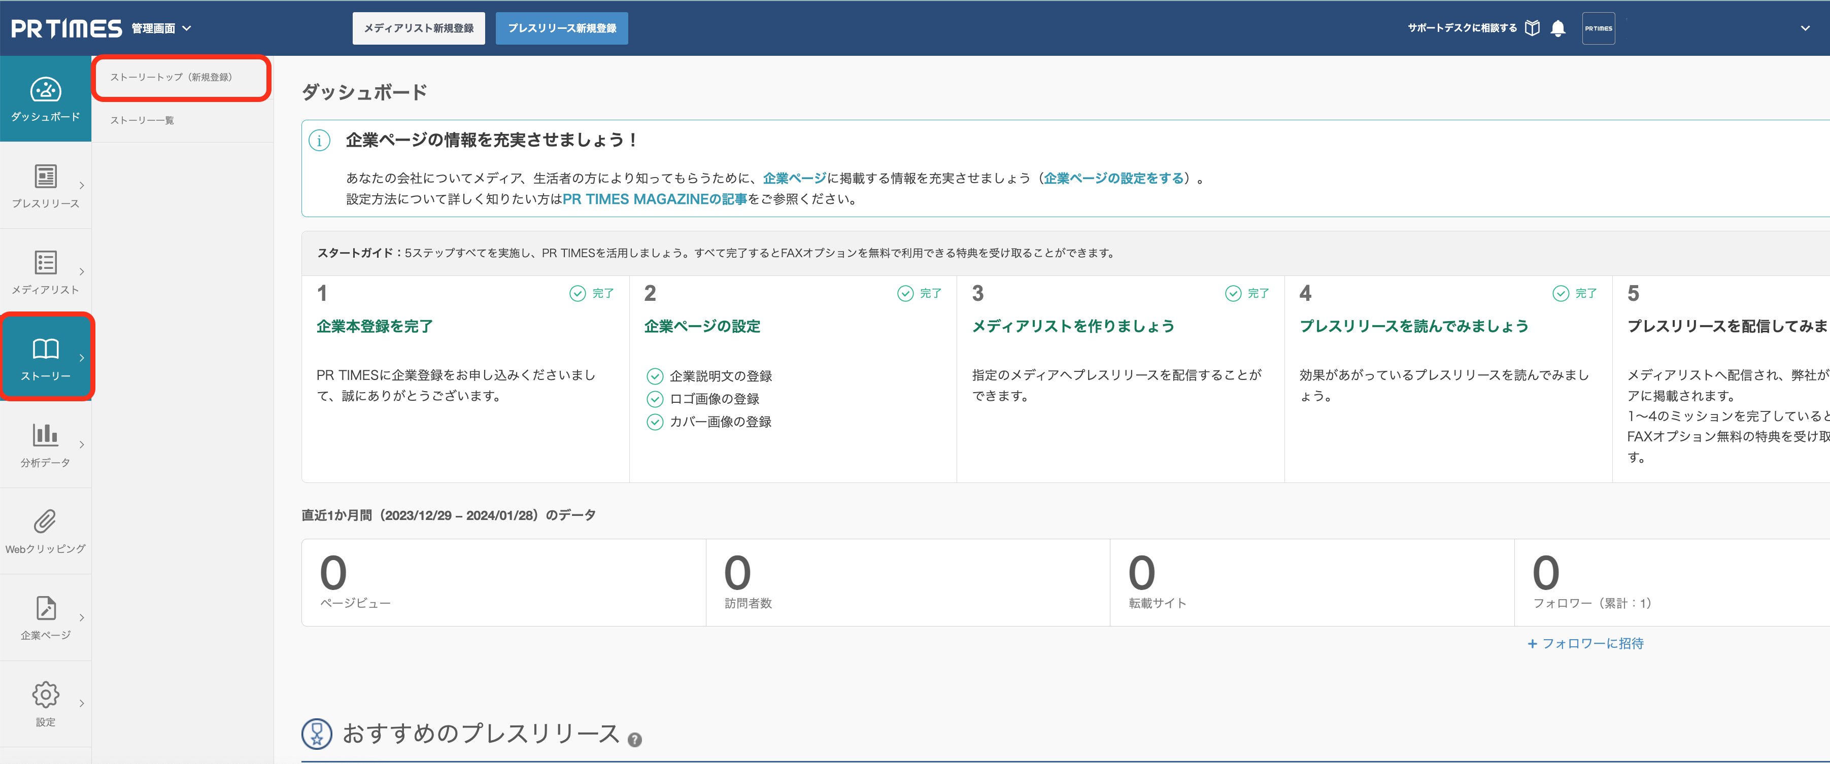The height and width of the screenshot is (764, 1830).
Task: Click the cover image registration checkmark
Action: (654, 422)
